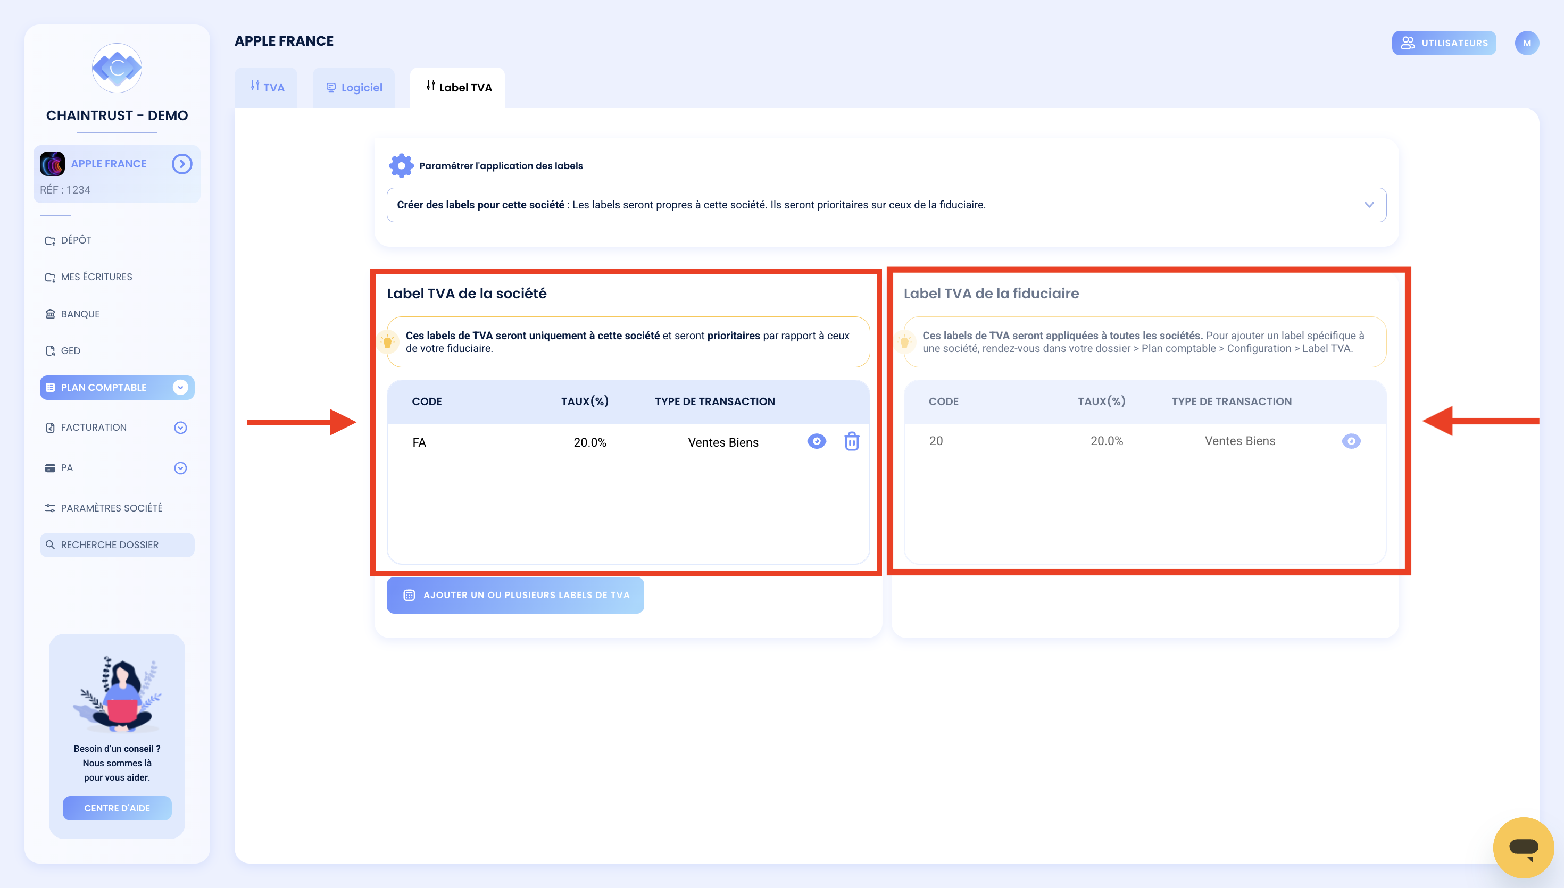Open the yellow chat support bubble
The image size is (1564, 888).
1523,847
